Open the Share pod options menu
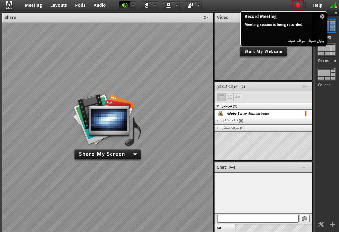 (x=206, y=17)
